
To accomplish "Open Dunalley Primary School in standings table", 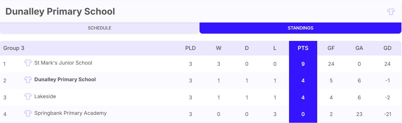I will tap(65, 79).
